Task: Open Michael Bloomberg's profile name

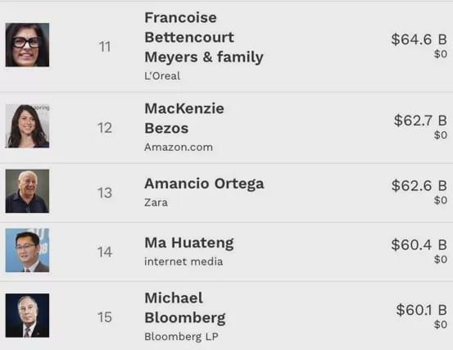Action: [x=185, y=308]
